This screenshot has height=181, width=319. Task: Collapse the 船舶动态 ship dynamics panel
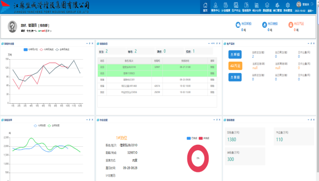tap(209, 44)
